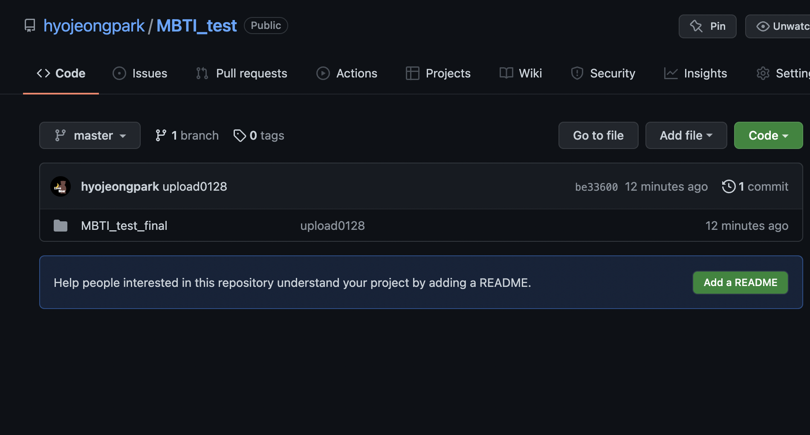View the 1 branch link

point(187,135)
